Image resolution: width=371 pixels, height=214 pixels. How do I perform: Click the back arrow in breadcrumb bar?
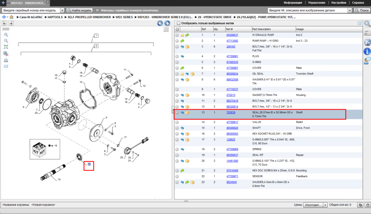tap(4, 17)
